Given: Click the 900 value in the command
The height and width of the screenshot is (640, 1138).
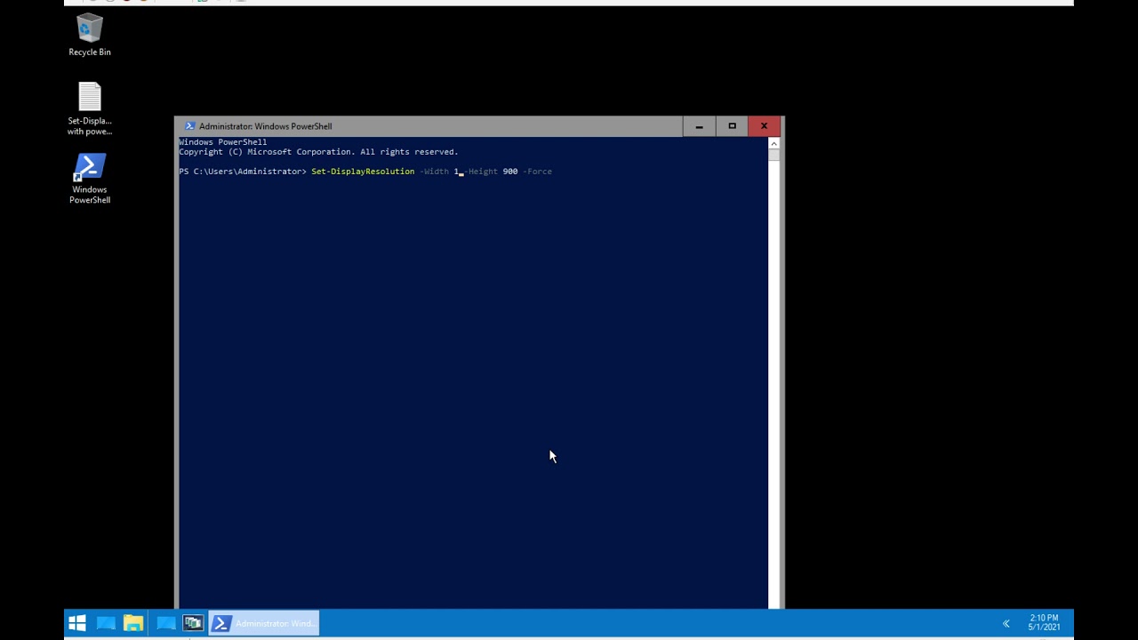Looking at the screenshot, I should pos(510,172).
